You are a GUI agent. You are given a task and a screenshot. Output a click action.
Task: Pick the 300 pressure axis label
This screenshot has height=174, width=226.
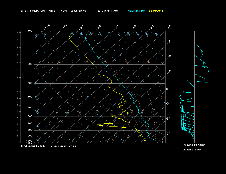point(30,83)
